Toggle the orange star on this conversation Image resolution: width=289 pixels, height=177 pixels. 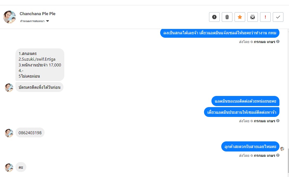tap(240, 17)
